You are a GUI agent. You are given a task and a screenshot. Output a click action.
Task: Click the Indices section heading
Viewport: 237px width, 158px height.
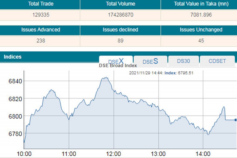click(13, 57)
